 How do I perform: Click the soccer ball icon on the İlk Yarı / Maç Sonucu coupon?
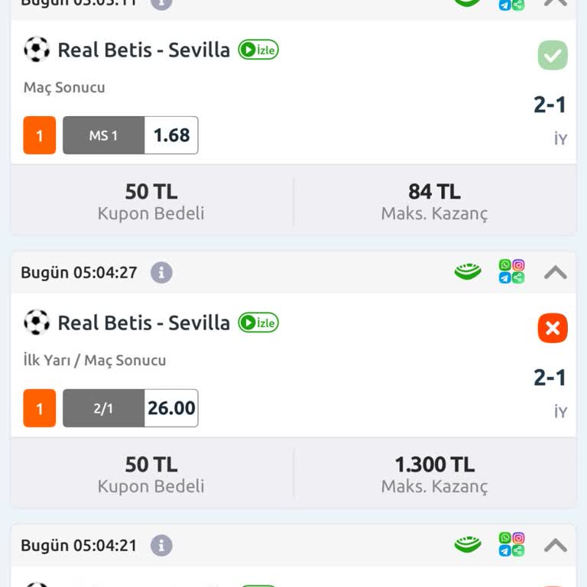coord(37,323)
